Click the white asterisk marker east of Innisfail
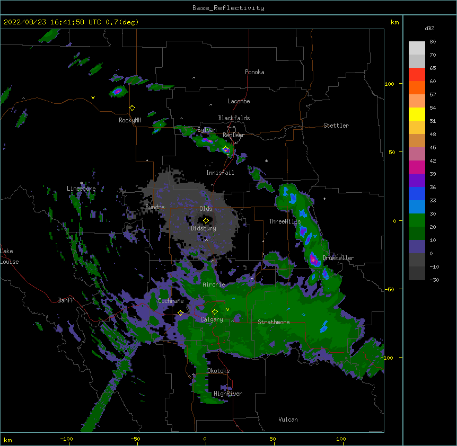457x446 pixels. click(x=266, y=160)
